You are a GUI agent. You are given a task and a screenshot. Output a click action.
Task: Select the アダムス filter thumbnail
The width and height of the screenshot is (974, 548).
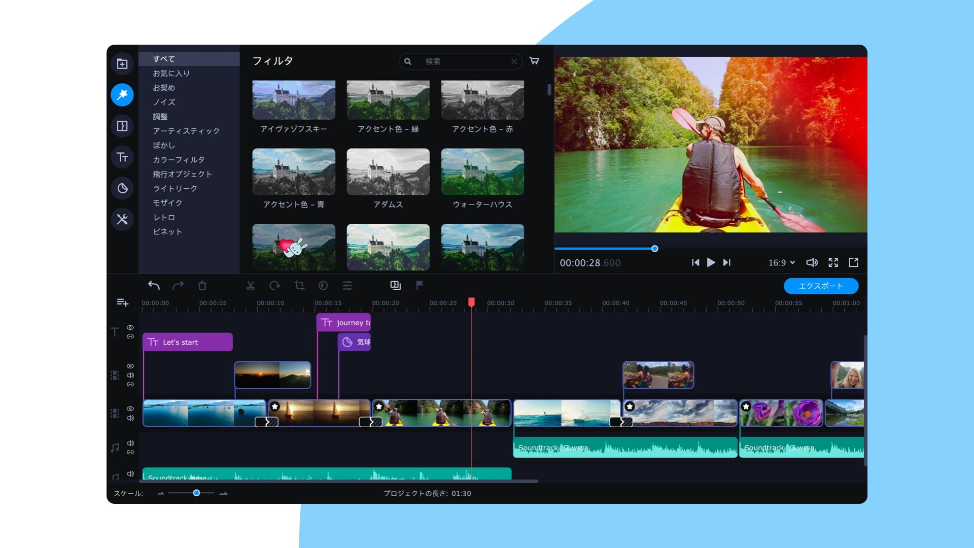(388, 172)
